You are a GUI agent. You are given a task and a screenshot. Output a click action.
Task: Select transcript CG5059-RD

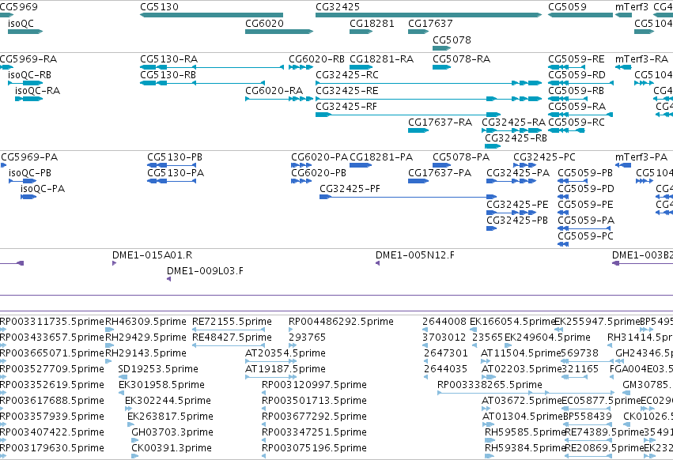pos(577,75)
